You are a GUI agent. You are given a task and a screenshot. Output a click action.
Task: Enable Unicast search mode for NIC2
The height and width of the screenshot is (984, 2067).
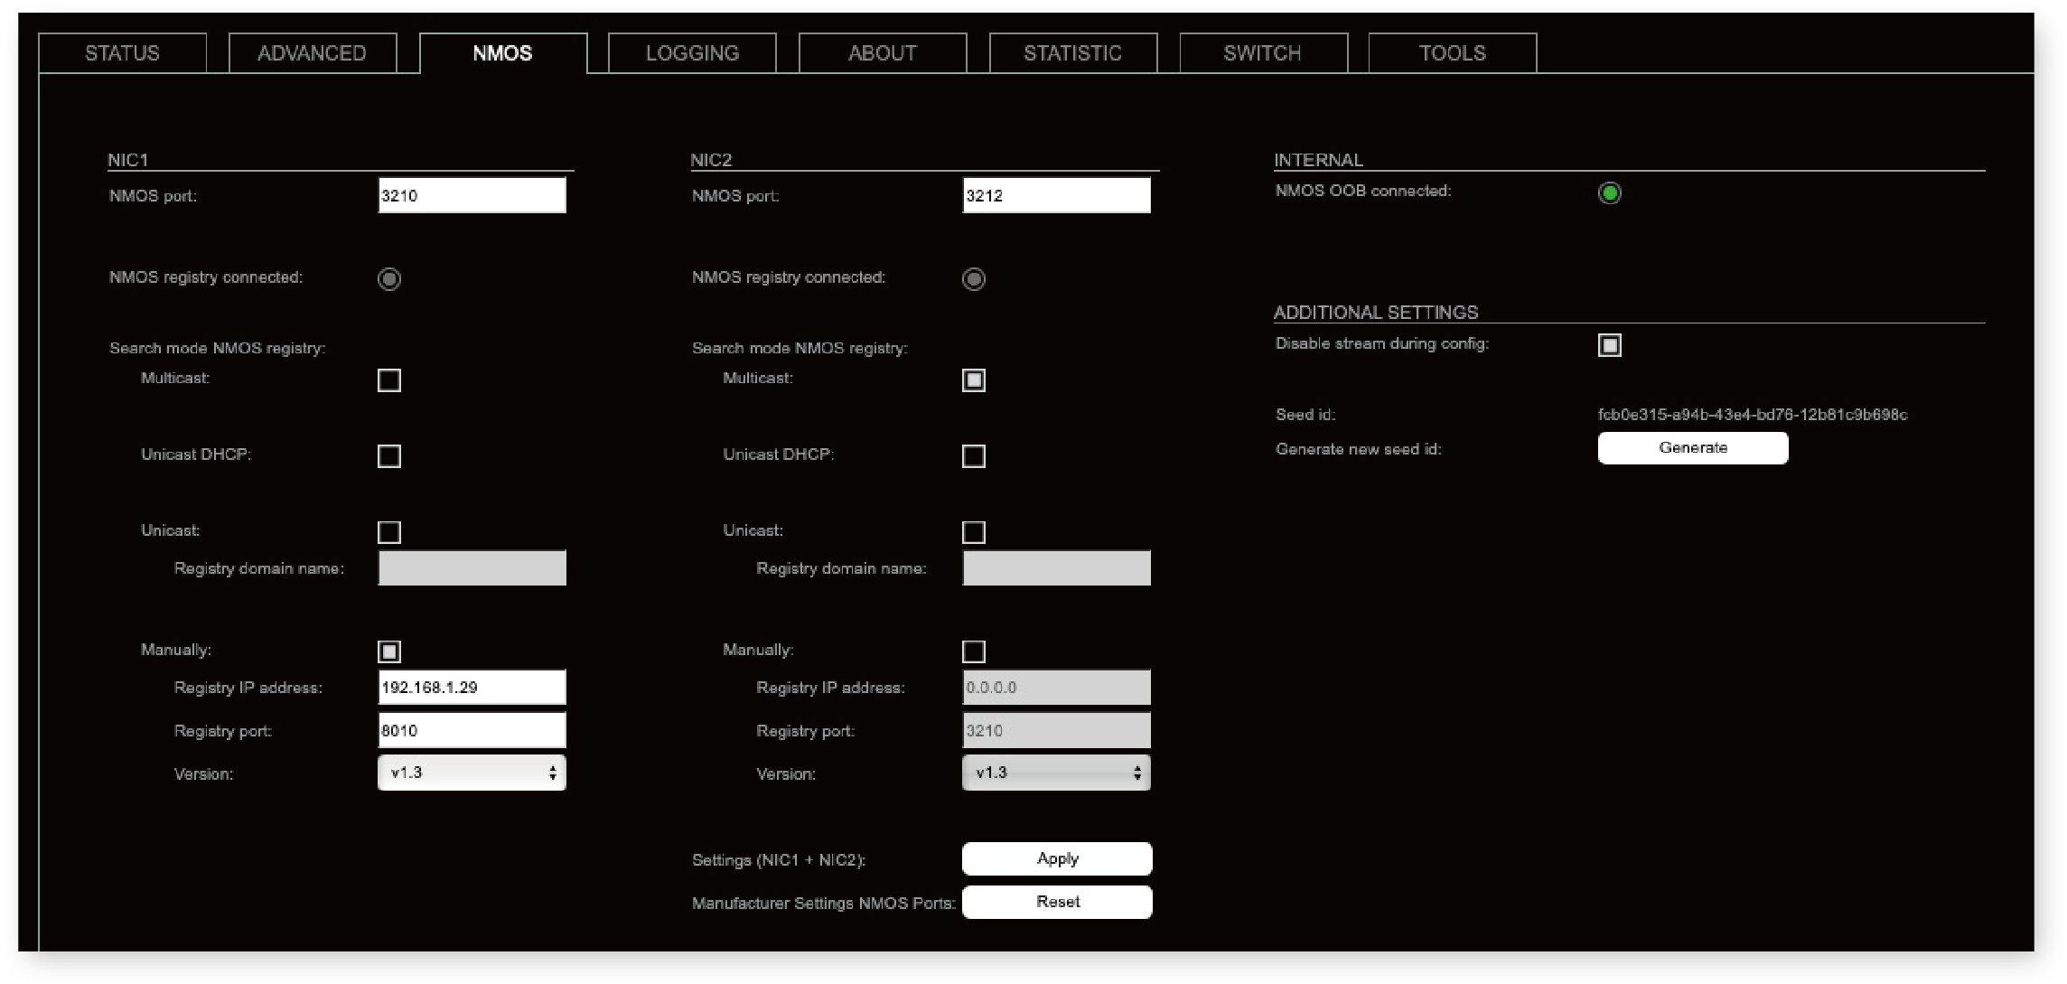(974, 532)
